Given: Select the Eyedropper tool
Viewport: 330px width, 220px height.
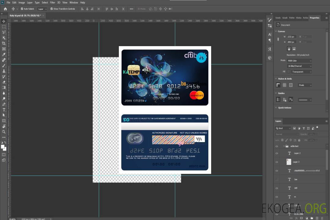Looking at the screenshot, I should click(x=4, y=54).
